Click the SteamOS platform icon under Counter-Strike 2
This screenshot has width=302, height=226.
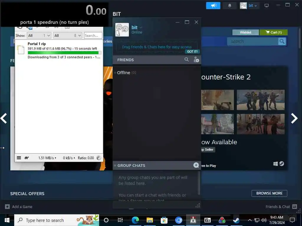click(x=282, y=164)
